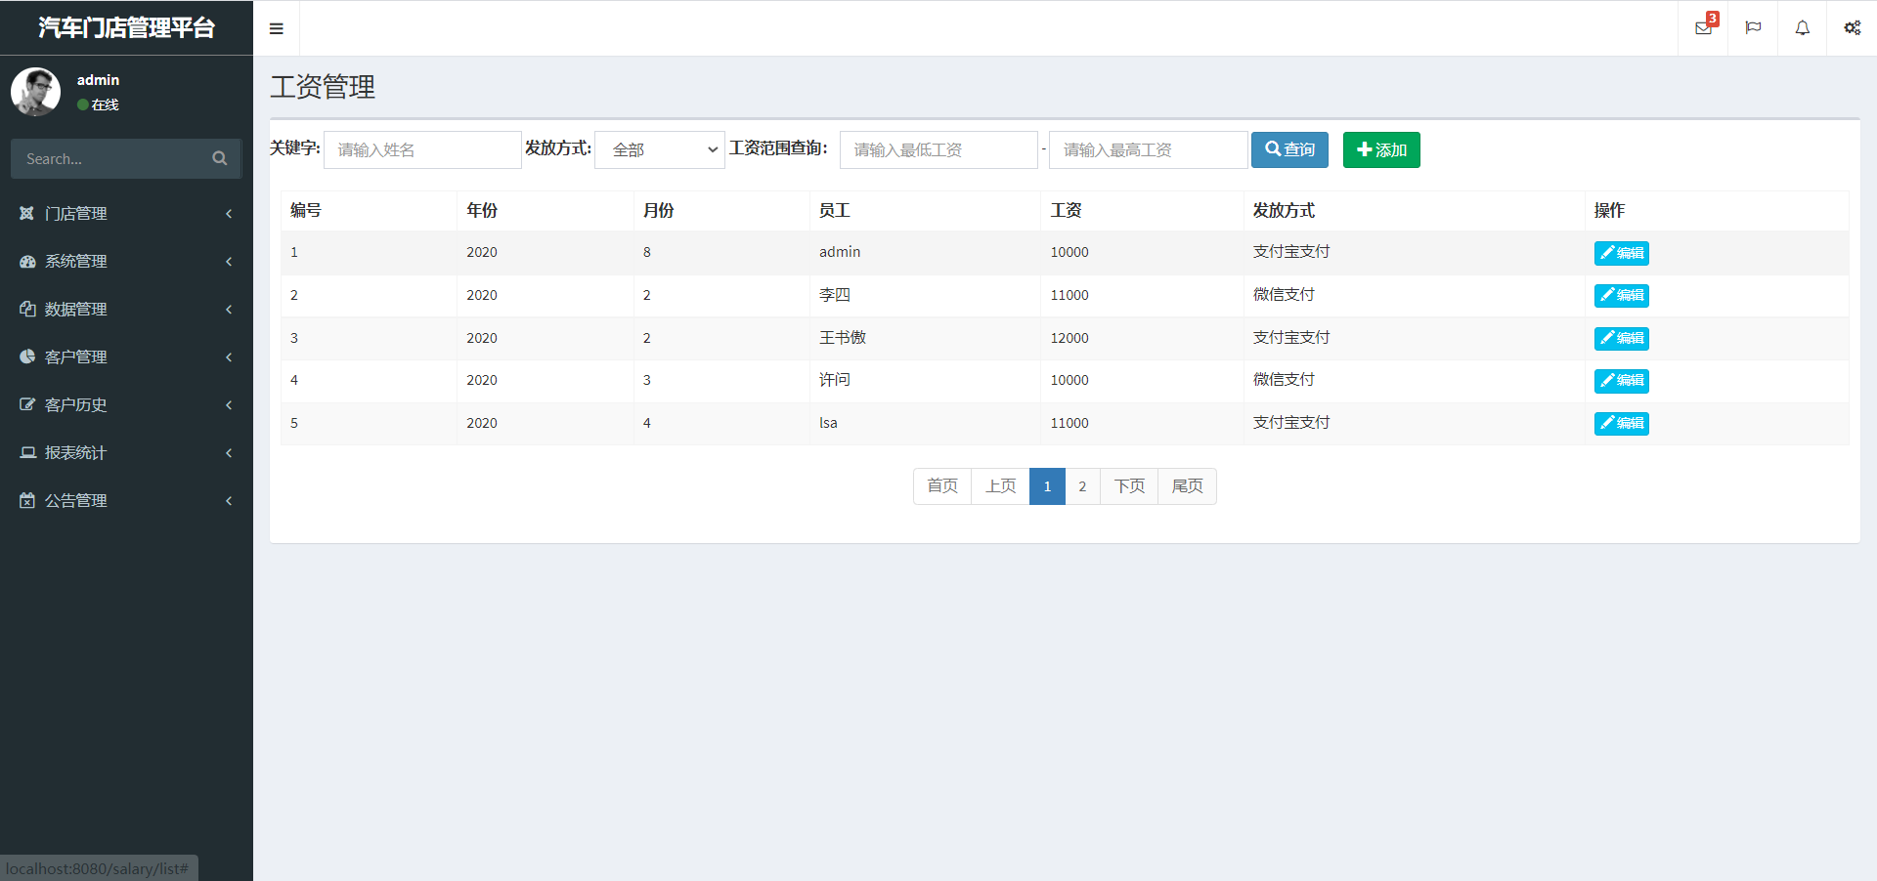Click 编辑 for employee 王书傲

[x=1621, y=338]
